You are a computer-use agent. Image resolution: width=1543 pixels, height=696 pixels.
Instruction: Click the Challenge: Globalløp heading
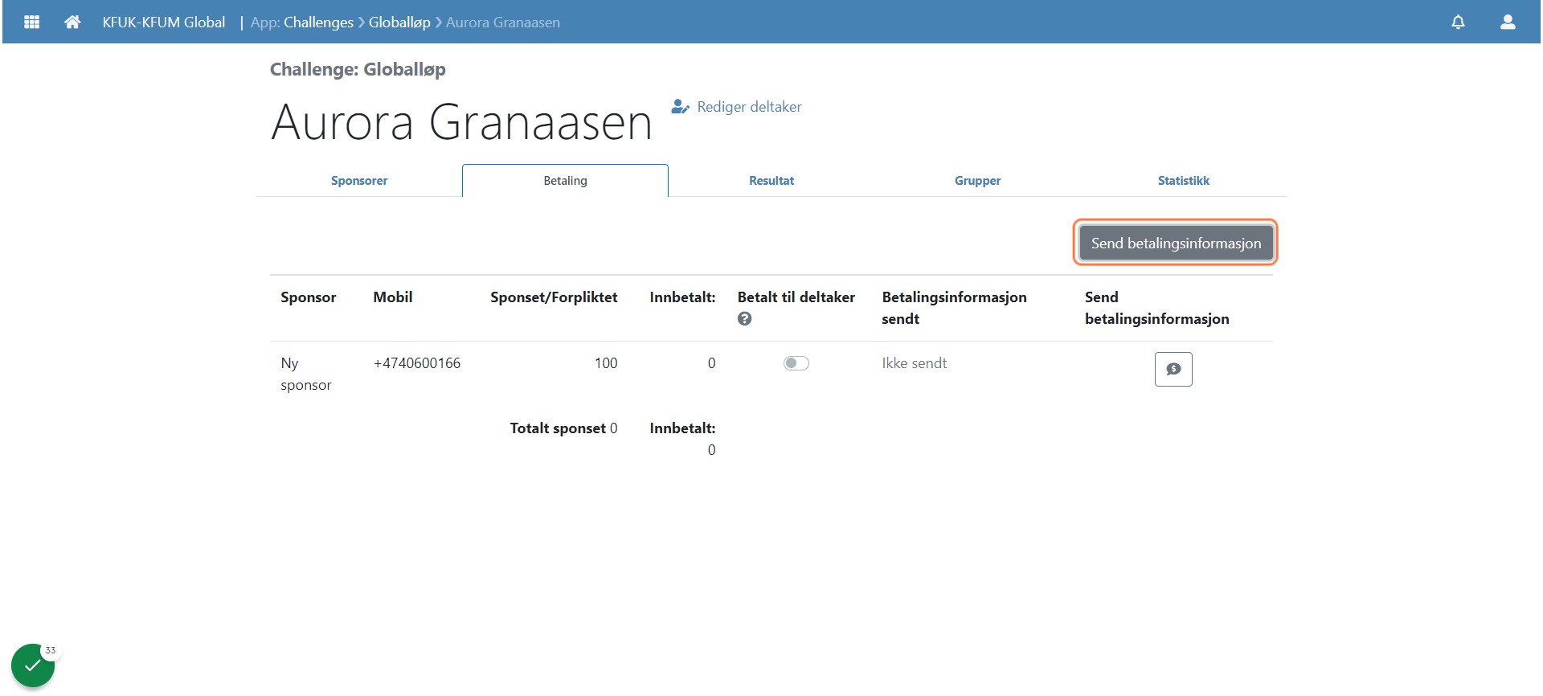[358, 69]
